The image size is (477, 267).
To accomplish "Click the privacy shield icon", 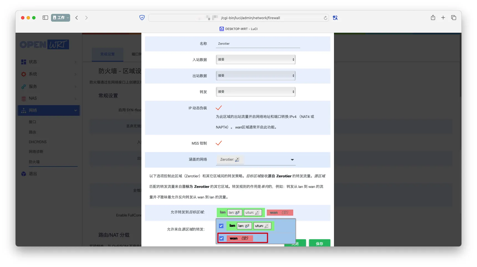I will [x=142, y=18].
